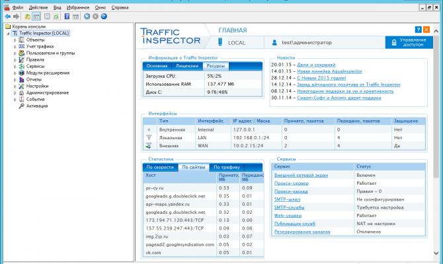Click the LAN local interface row icon
Screen dimensions: 443x264
click(149, 138)
